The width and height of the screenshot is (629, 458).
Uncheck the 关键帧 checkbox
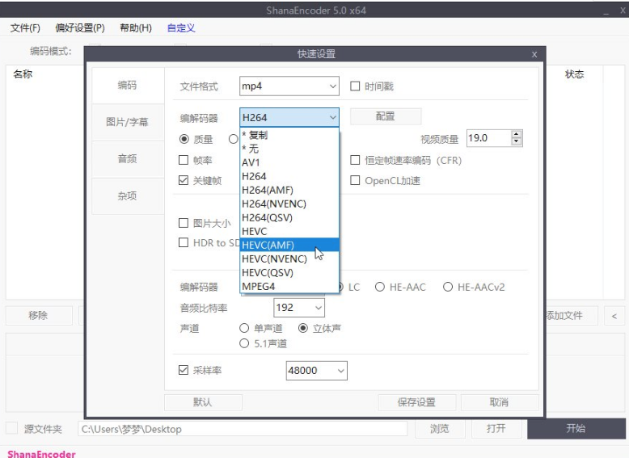(x=184, y=180)
